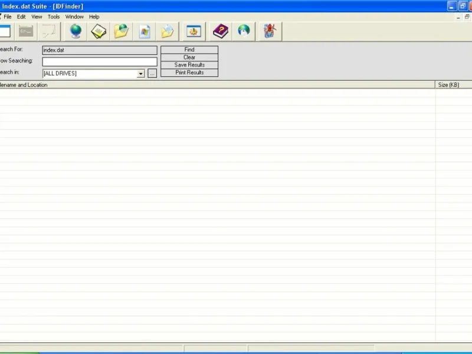Image resolution: width=472 pixels, height=354 pixels.
Task: Click the grayed-out command prompt toolbar icon
Action: point(26,31)
